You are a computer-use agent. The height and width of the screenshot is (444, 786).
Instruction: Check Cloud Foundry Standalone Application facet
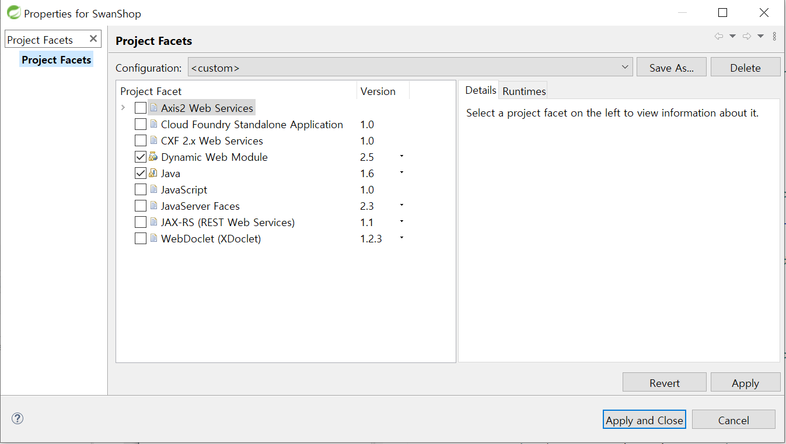click(141, 124)
